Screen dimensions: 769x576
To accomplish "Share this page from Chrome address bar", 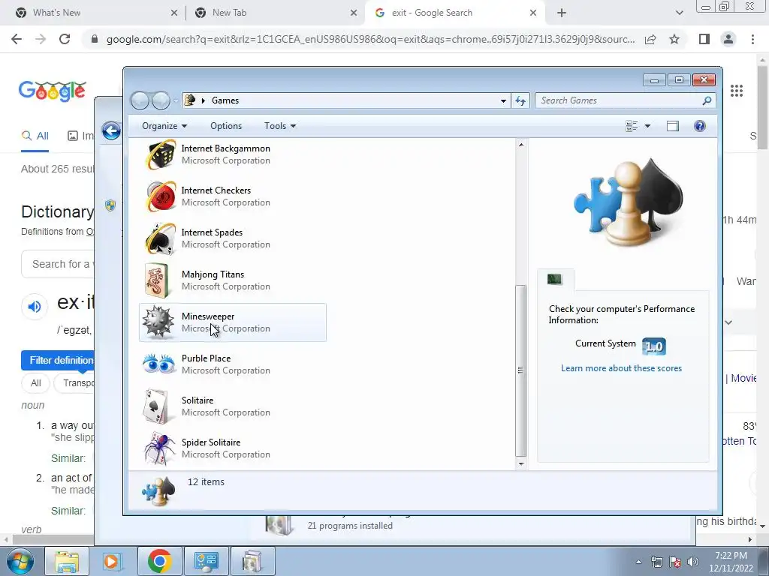I will pyautogui.click(x=650, y=39).
